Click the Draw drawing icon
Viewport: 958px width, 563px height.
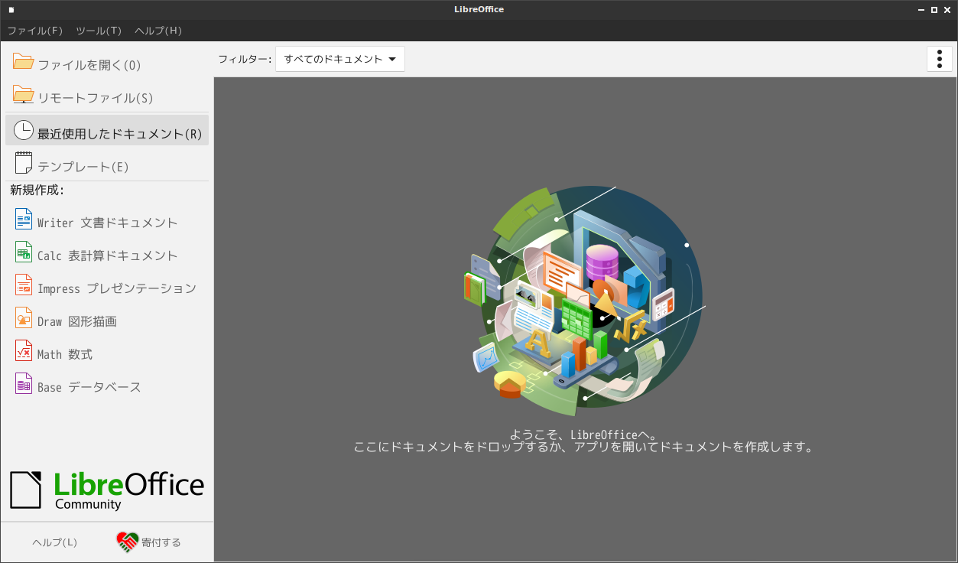(24, 318)
